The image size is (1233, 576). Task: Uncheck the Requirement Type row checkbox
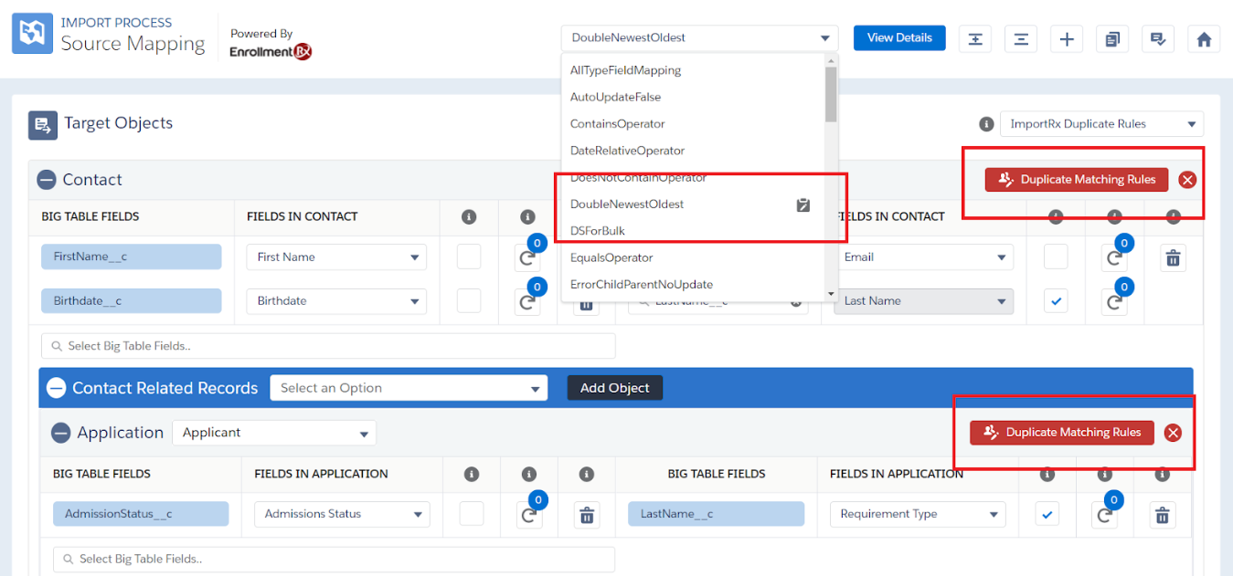1047,515
